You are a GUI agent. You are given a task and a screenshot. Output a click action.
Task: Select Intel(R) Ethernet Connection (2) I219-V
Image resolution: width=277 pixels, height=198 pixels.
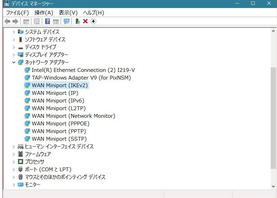[83, 70]
